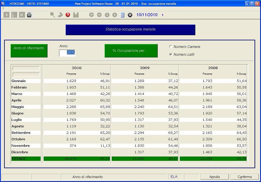Click the Annulla button
This screenshot has width=261, height=182.
[x=215, y=177]
